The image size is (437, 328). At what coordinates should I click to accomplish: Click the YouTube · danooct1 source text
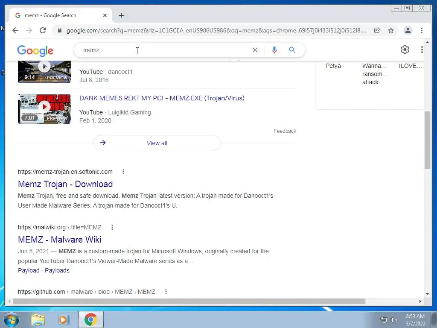(106, 72)
